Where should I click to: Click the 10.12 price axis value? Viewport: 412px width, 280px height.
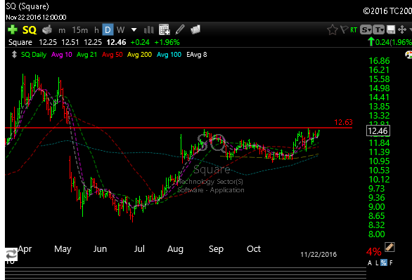coord(379,180)
